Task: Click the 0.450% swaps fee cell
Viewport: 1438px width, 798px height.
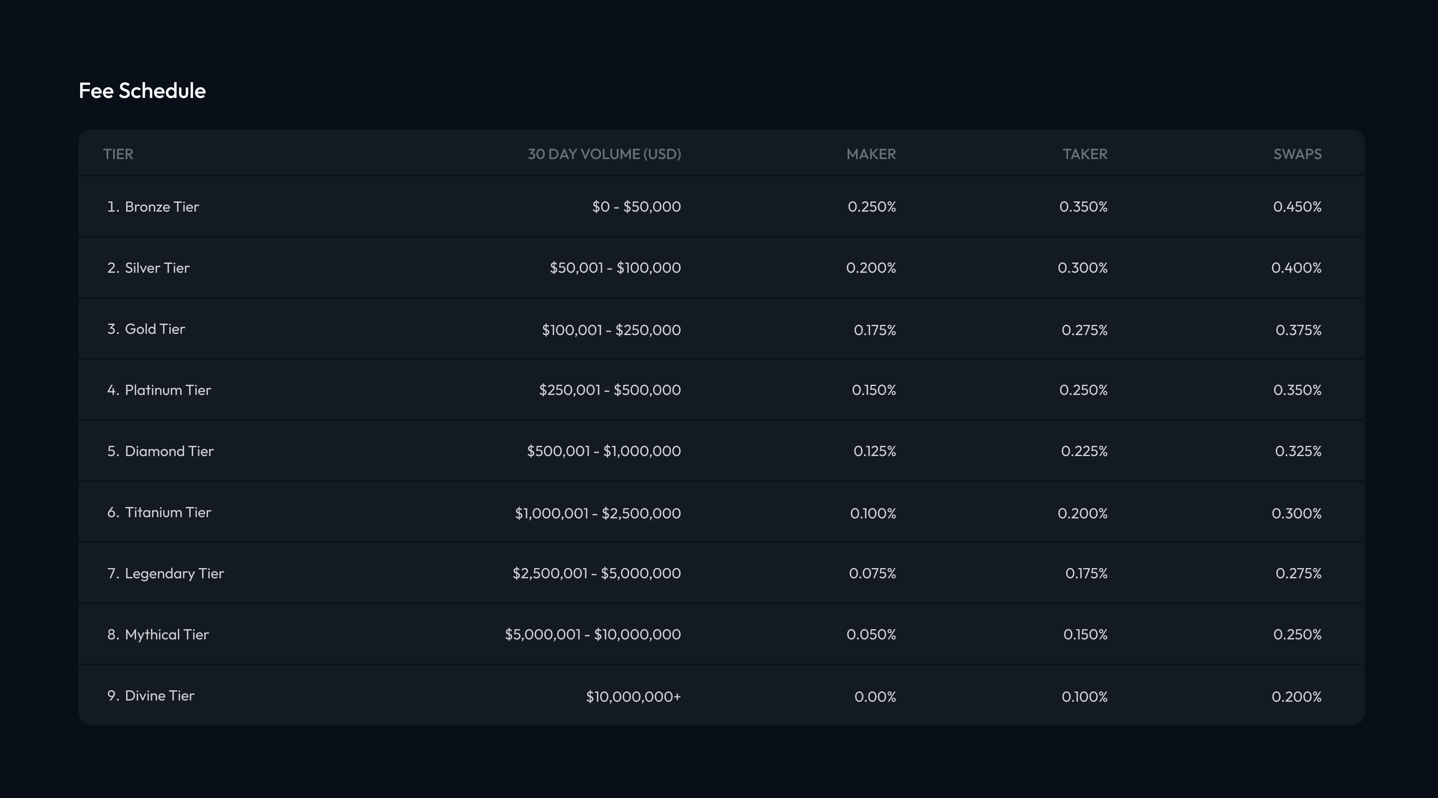Action: (1297, 207)
